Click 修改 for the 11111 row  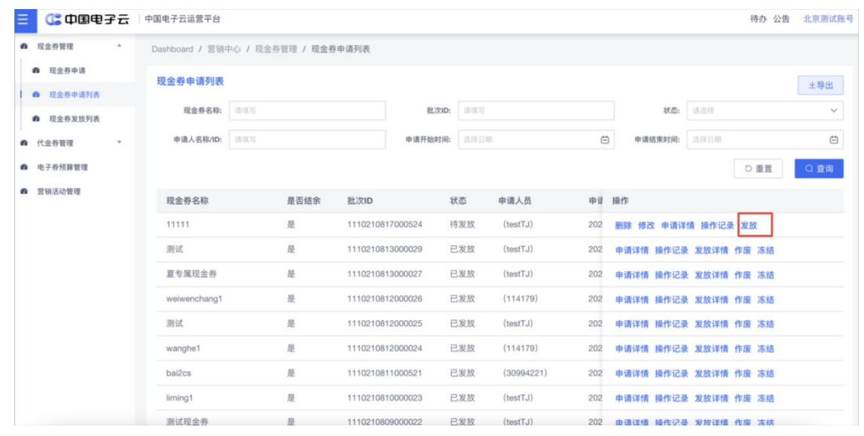click(x=646, y=226)
